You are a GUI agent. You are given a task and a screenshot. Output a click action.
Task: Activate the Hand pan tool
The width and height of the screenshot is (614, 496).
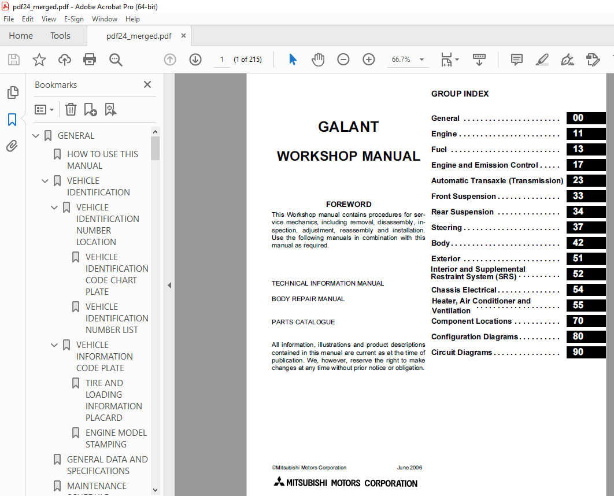point(318,60)
